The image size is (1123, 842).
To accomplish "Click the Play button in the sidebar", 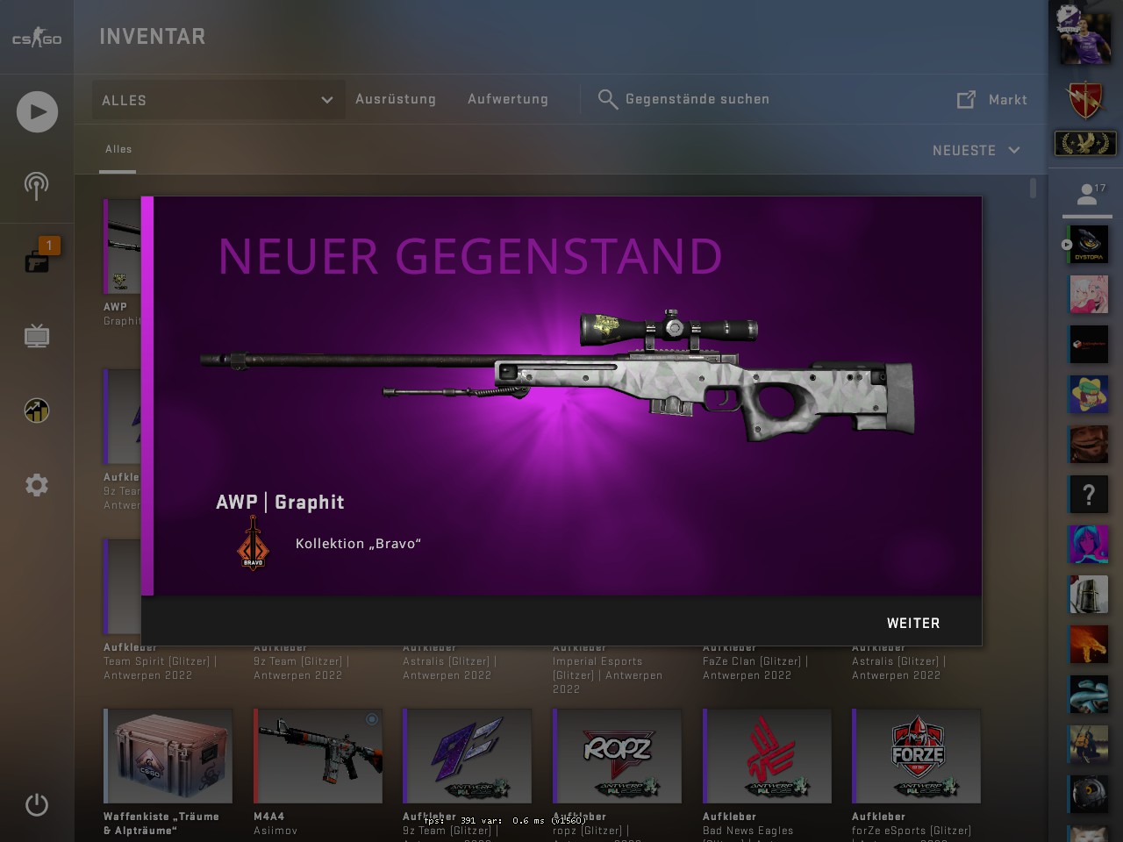I will (x=37, y=111).
